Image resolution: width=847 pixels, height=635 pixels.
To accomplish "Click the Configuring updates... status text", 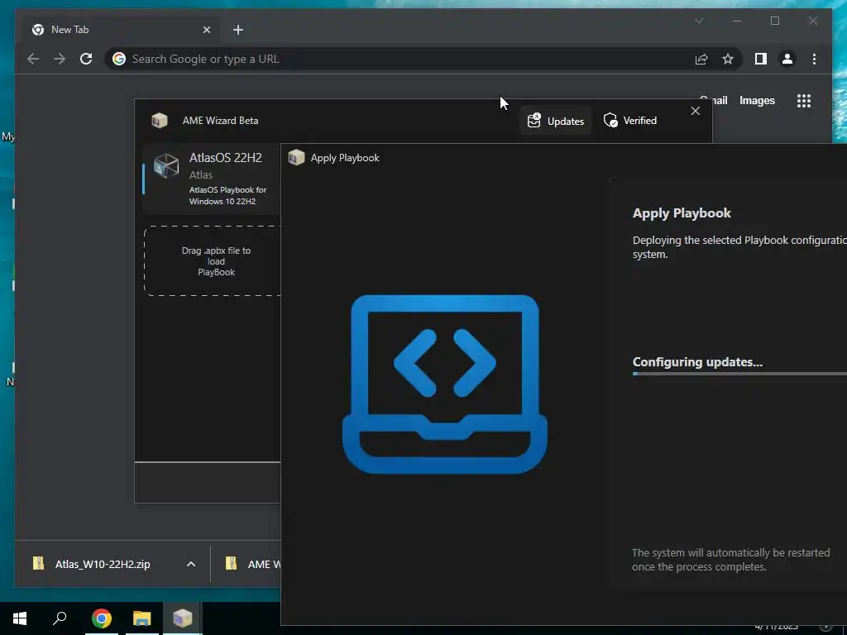I will [x=697, y=362].
